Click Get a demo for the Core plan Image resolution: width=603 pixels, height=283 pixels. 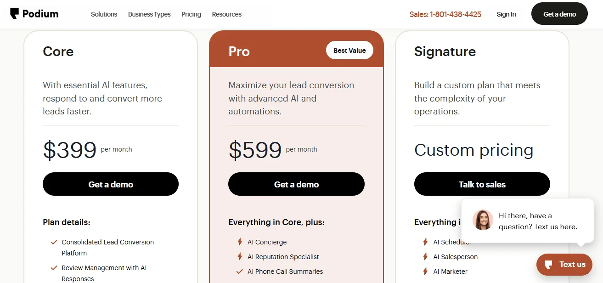[110, 184]
